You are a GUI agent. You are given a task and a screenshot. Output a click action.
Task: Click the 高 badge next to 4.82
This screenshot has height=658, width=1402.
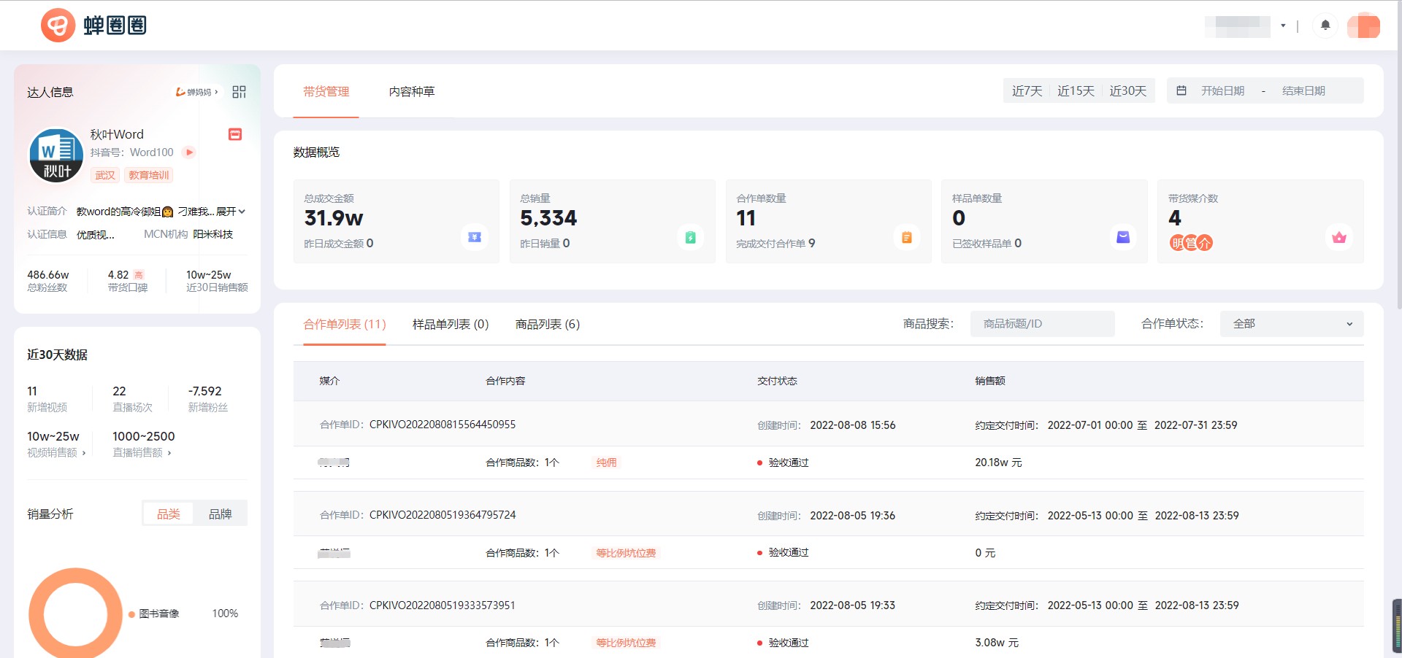click(x=139, y=275)
